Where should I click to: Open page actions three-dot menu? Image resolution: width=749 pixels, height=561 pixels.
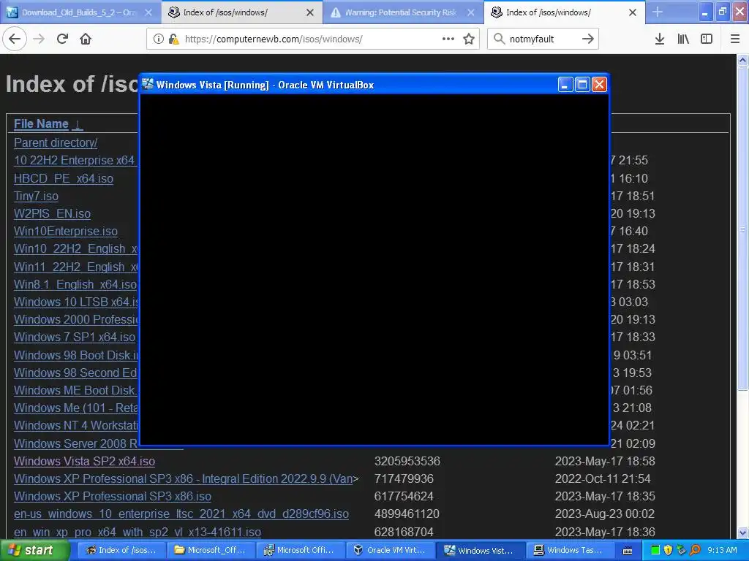pyautogui.click(x=448, y=39)
